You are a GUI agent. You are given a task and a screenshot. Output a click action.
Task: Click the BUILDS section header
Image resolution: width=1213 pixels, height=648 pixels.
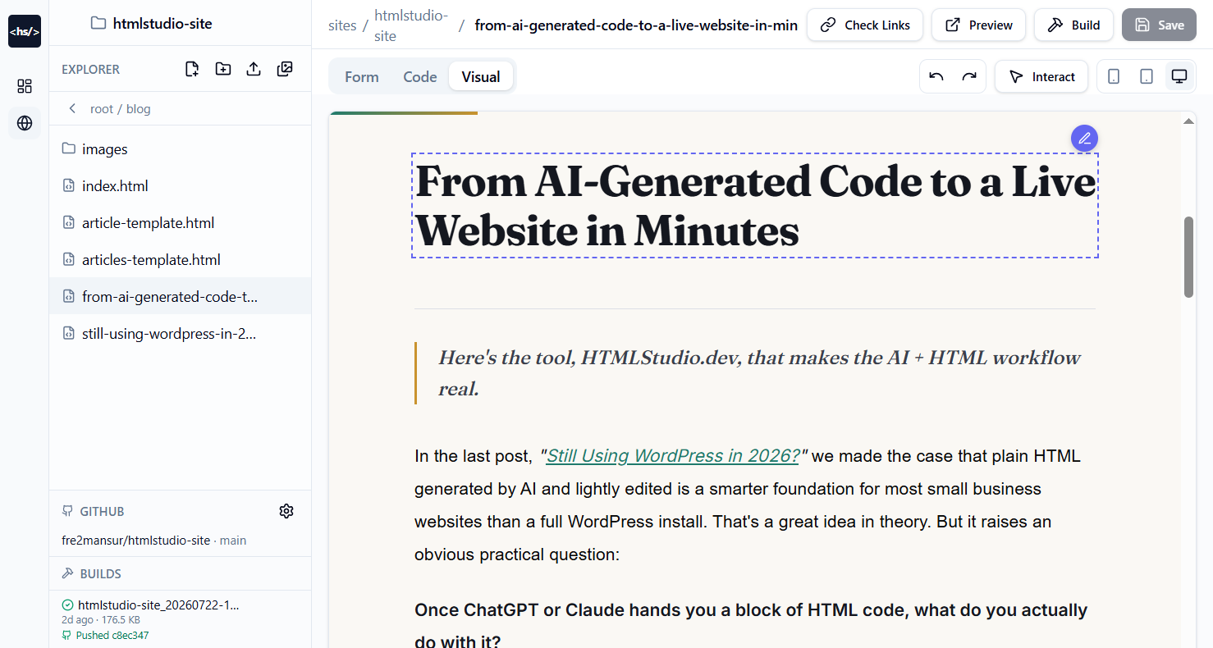point(92,573)
